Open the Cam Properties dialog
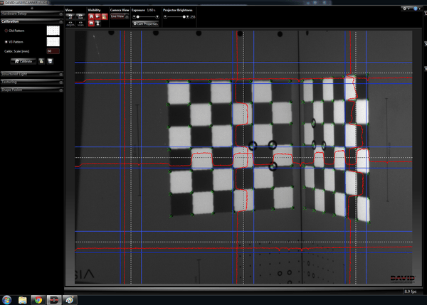 (145, 23)
